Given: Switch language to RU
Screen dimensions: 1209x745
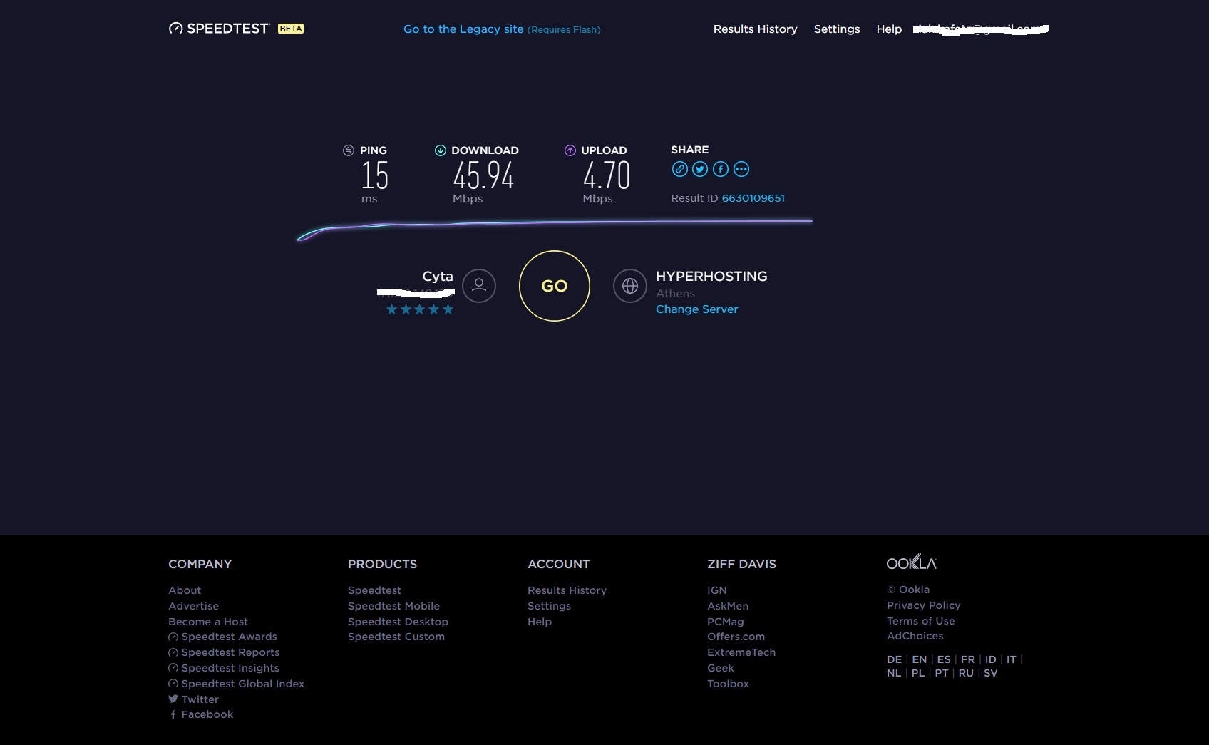Looking at the screenshot, I should (x=966, y=673).
